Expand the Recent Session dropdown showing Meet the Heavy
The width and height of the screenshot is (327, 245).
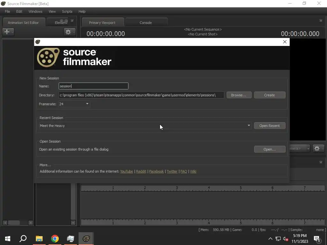pos(248,125)
